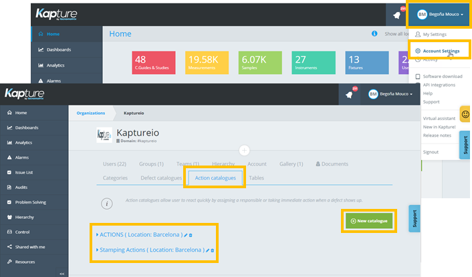Click the Organizations breadcrumb link

pos(91,113)
